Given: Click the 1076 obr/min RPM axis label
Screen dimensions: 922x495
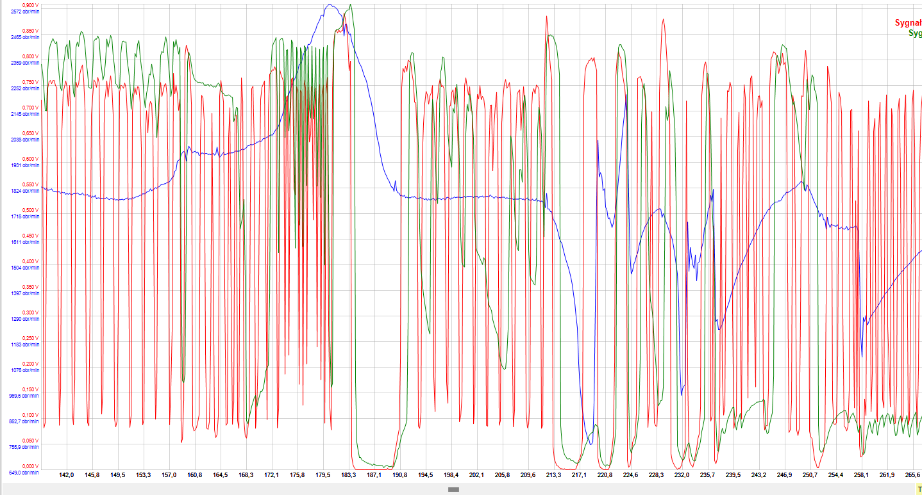Looking at the screenshot, I should (x=25, y=370).
